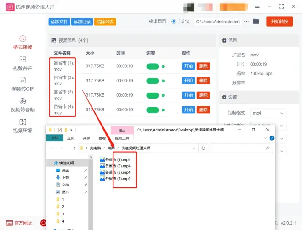Click the 播放 contextual tab in Explorer
The image size is (302, 230).
122,131
